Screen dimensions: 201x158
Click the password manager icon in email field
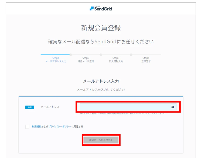pos(173,107)
